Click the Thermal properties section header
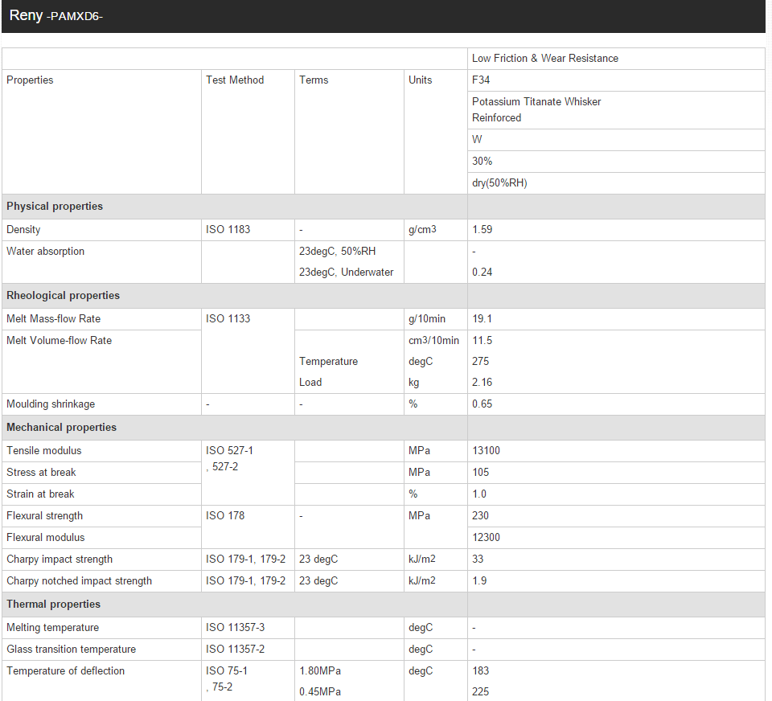772x701 pixels. pos(53,604)
